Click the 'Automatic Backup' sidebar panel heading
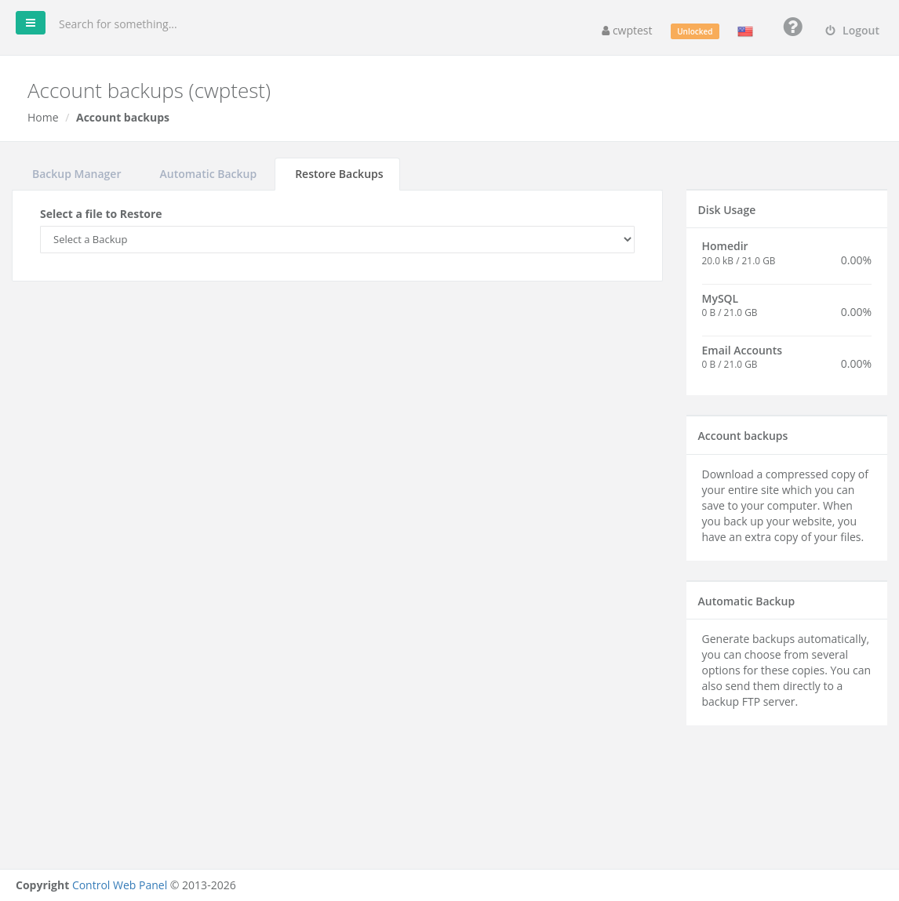 [x=746, y=601]
